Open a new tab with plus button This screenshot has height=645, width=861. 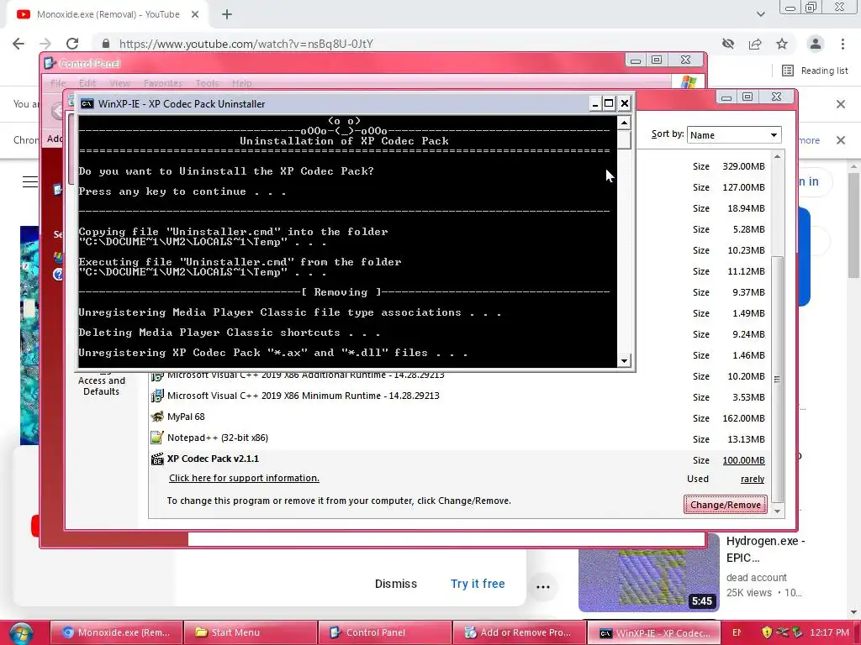tap(227, 14)
